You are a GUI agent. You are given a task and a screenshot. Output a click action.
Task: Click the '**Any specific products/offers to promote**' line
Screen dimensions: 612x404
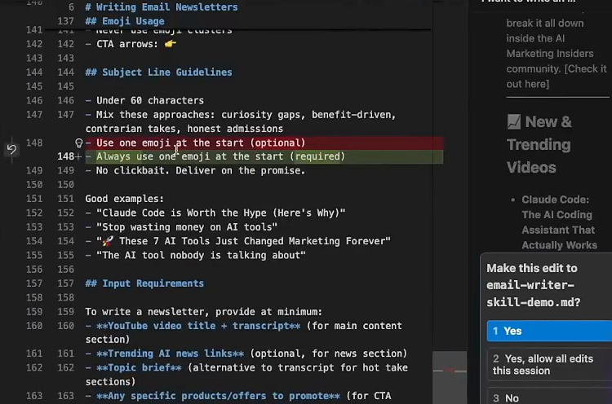pos(238,396)
